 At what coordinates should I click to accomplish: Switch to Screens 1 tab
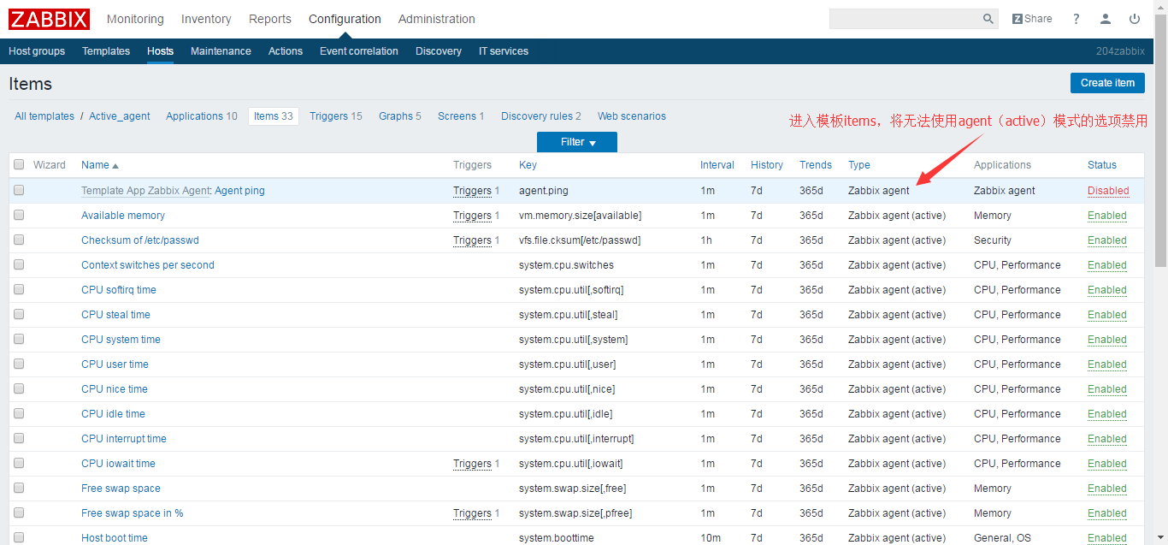pyautogui.click(x=461, y=116)
